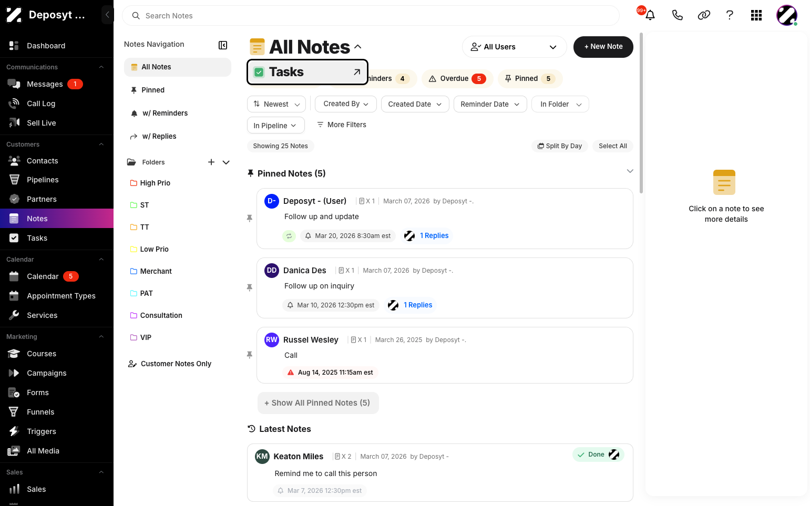Toggle Customer Notes Only filter
This screenshot has width=810, height=506.
(x=170, y=364)
